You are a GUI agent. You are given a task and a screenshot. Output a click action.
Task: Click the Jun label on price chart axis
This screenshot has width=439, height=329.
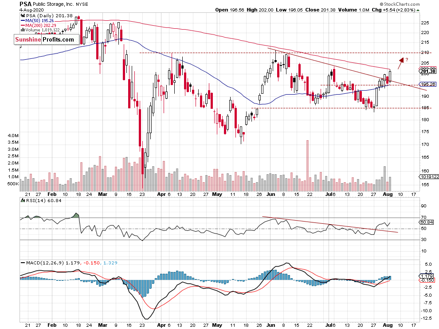point(271,194)
